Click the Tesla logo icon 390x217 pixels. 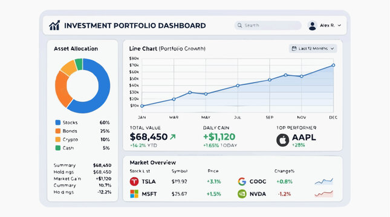click(x=134, y=181)
